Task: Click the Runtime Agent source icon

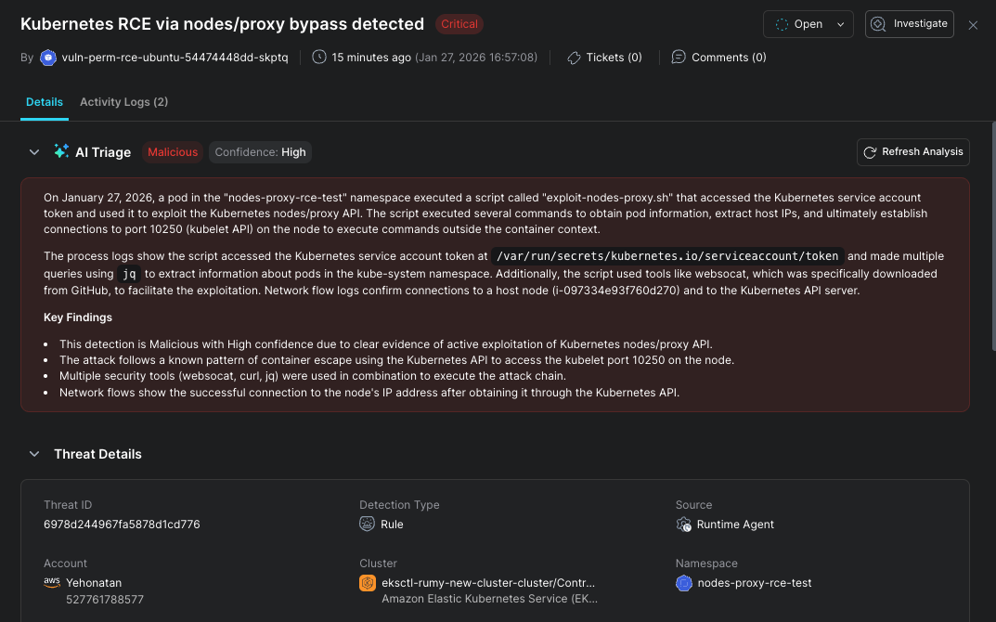Action: 683,525
